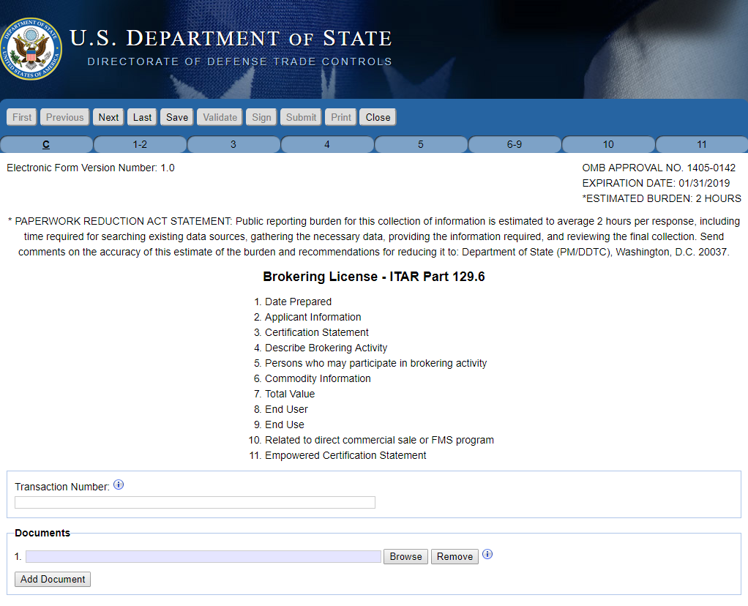The width and height of the screenshot is (748, 606).
Task: Click 'Applicant Information' list item
Action: point(313,317)
